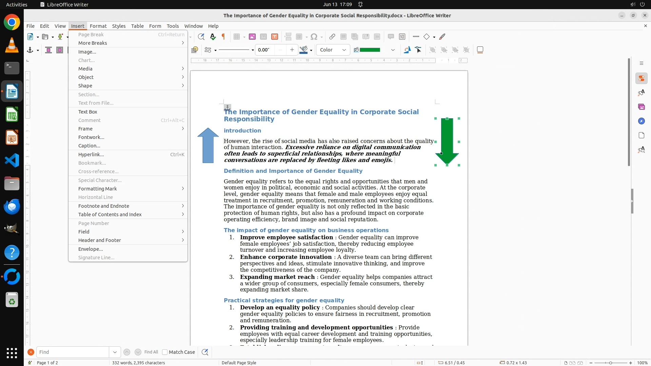Open the Color area fill type dropdown

(x=333, y=50)
